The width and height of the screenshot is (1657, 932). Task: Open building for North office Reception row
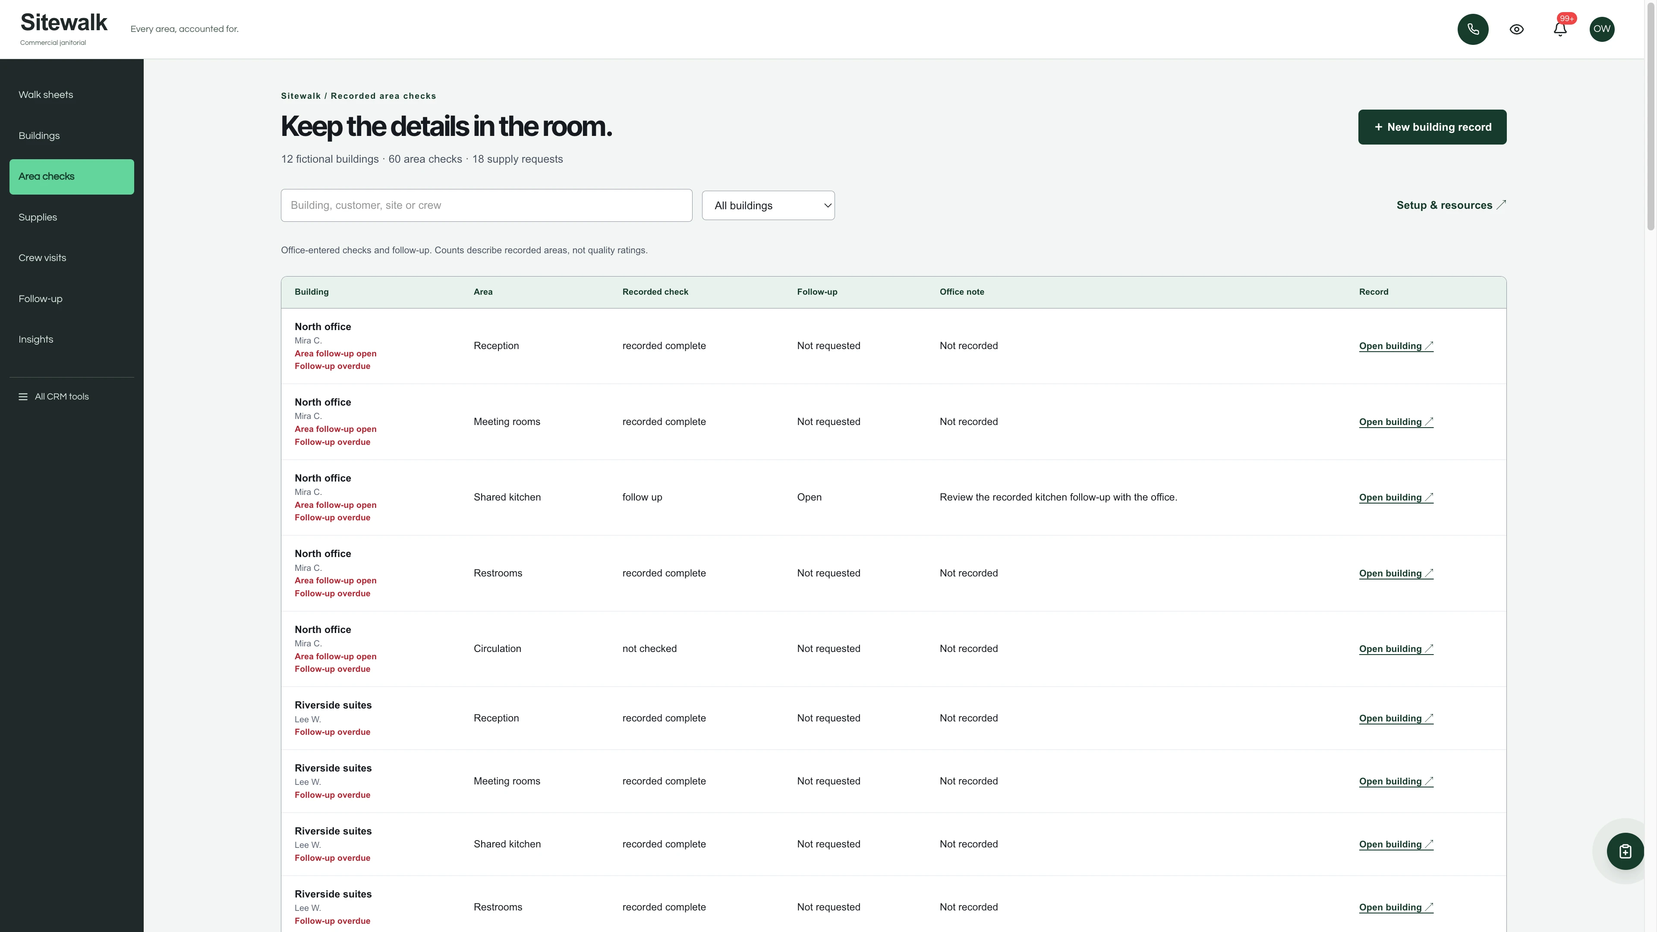coord(1396,346)
